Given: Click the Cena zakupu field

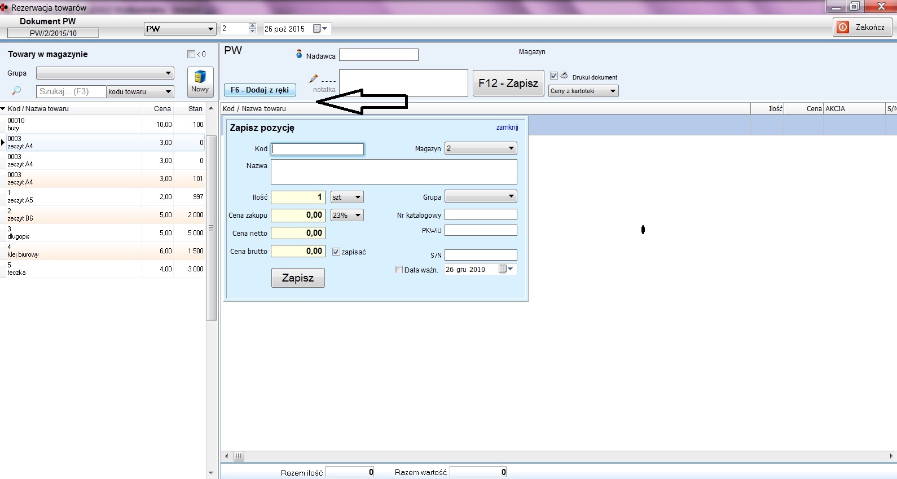Looking at the screenshot, I should click(298, 215).
